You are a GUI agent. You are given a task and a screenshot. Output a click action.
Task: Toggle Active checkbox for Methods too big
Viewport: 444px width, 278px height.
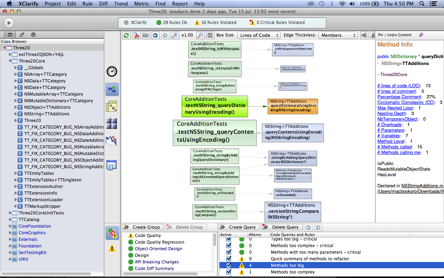(x=229, y=265)
